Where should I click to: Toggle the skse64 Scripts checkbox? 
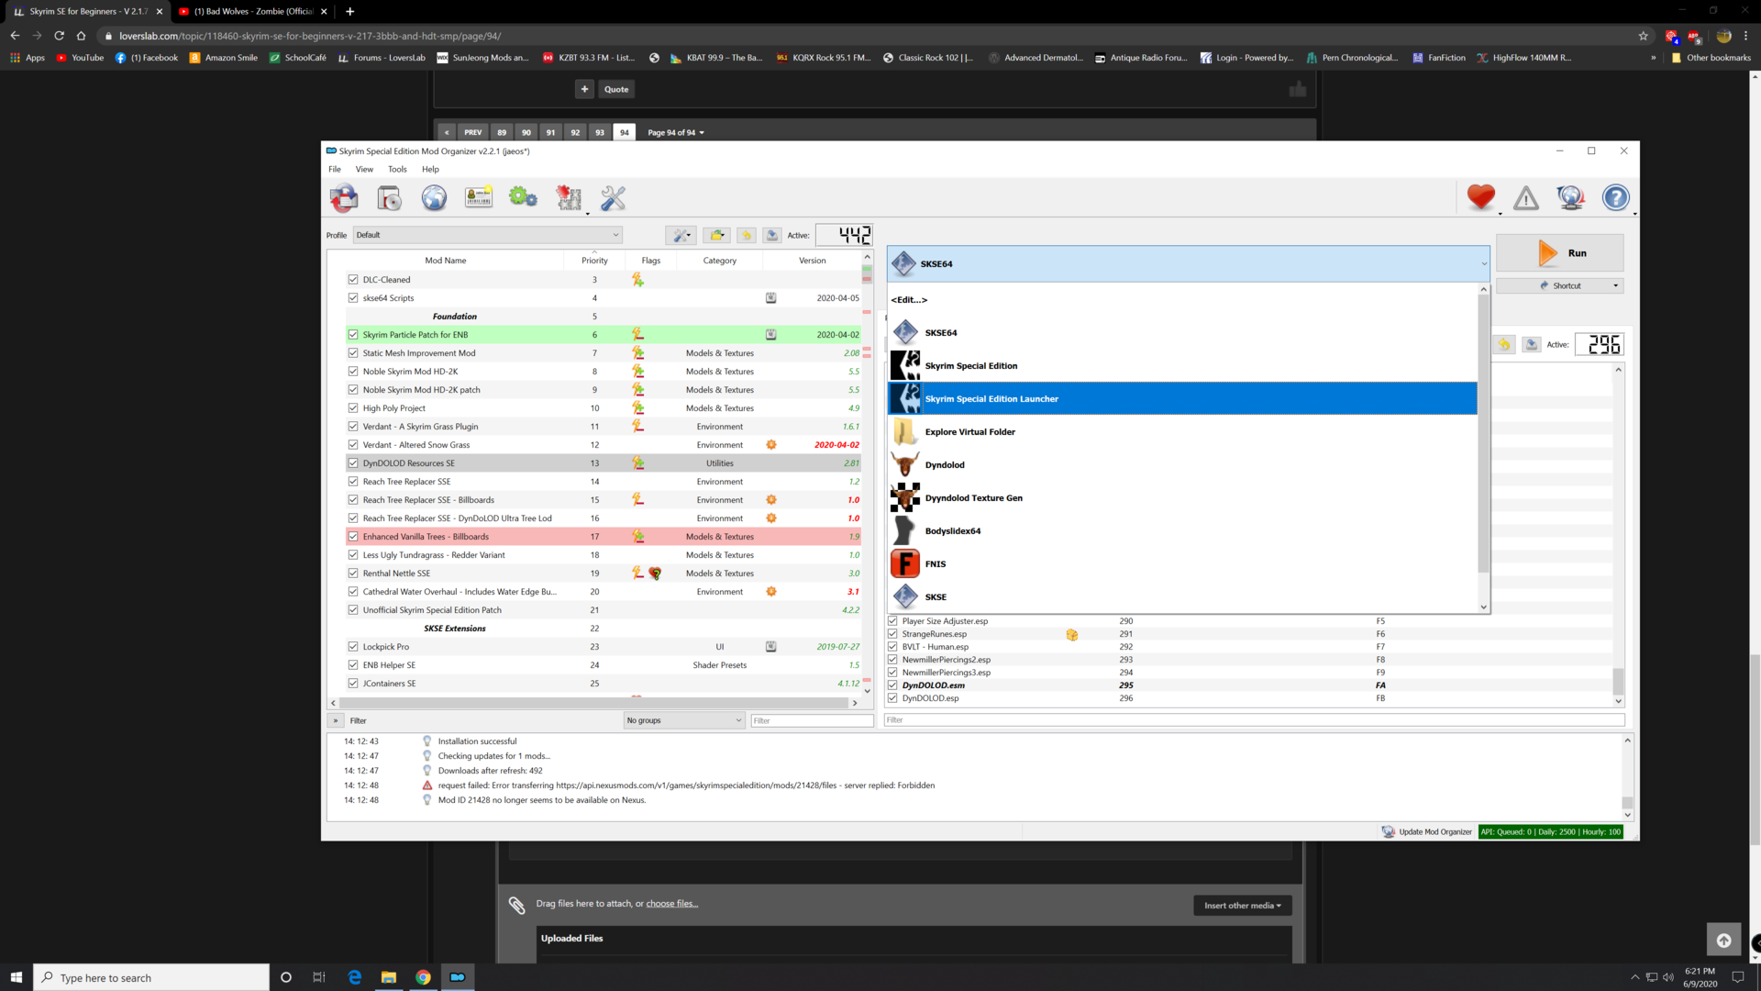(353, 298)
